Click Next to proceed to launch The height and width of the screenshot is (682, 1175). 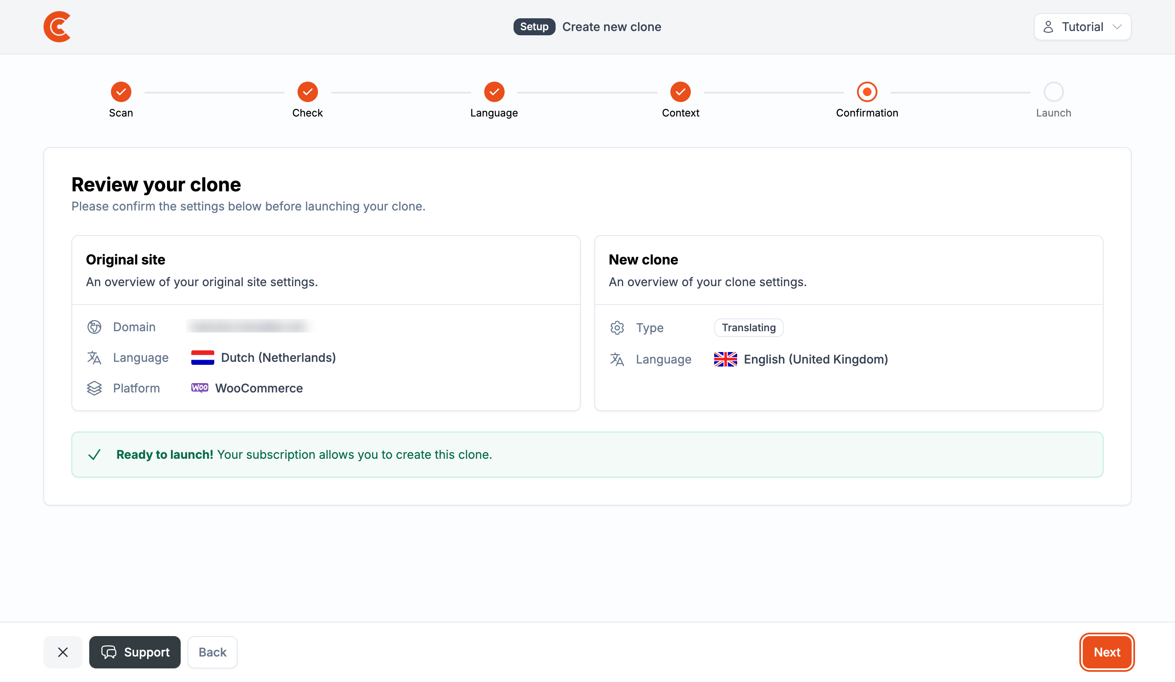tap(1107, 652)
